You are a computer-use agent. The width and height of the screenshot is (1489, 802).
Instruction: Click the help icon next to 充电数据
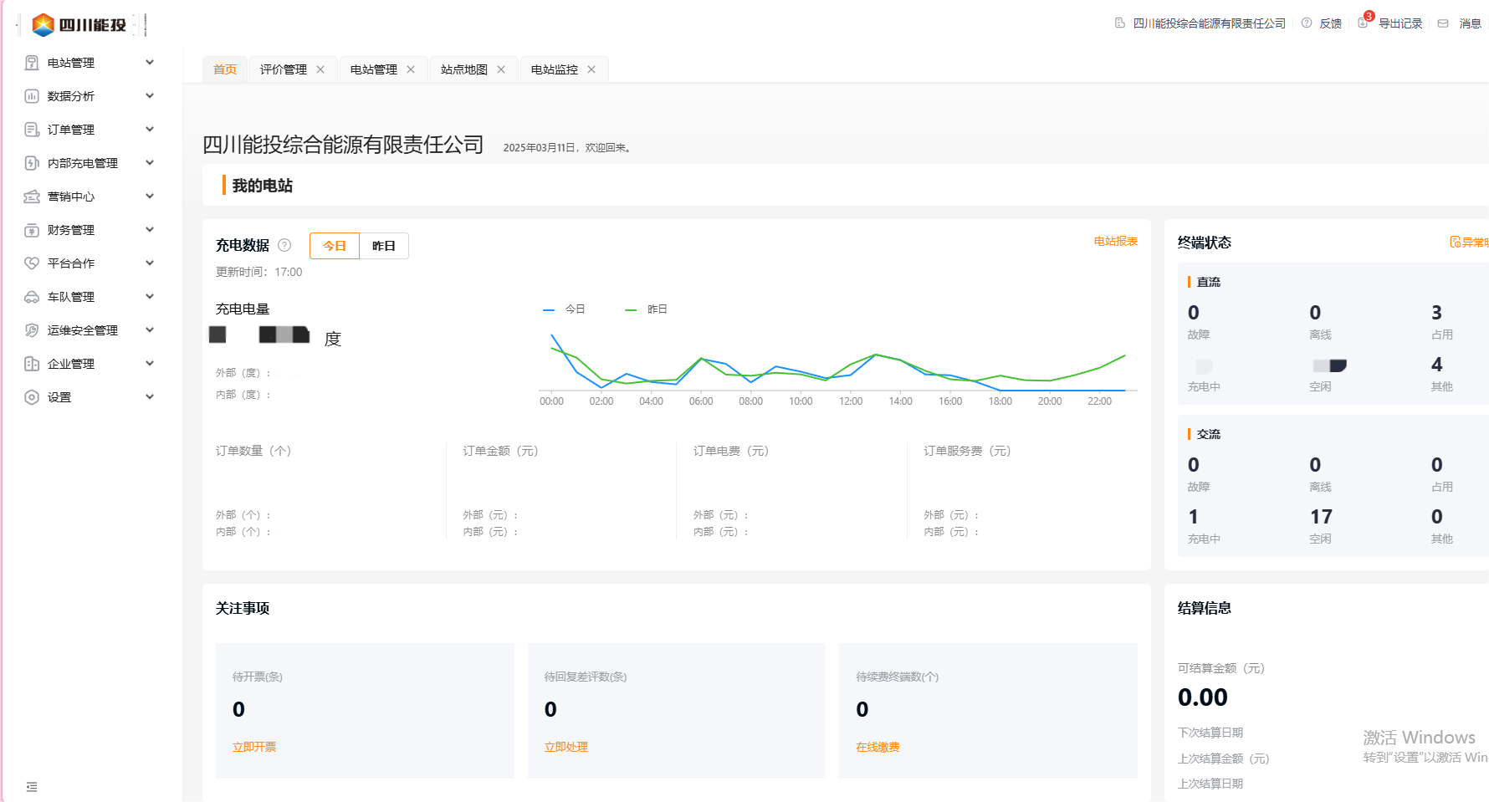click(x=284, y=245)
